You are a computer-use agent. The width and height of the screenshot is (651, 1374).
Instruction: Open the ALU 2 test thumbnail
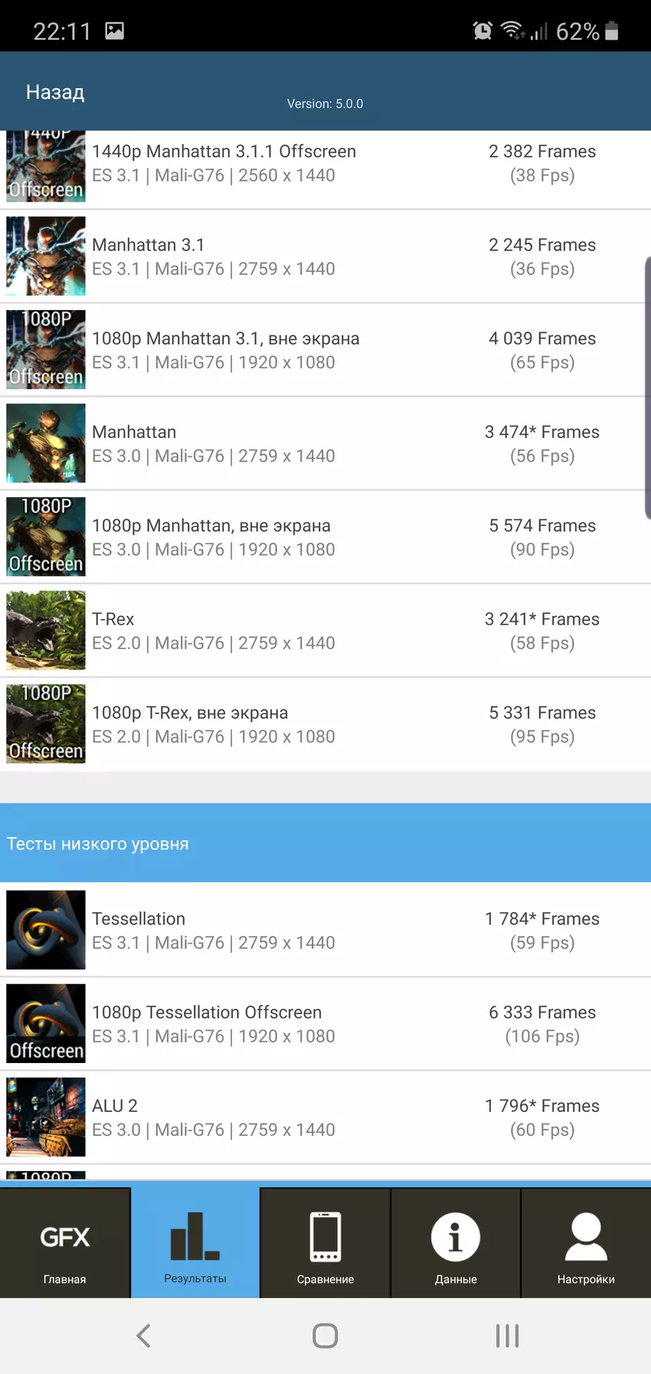46,1117
